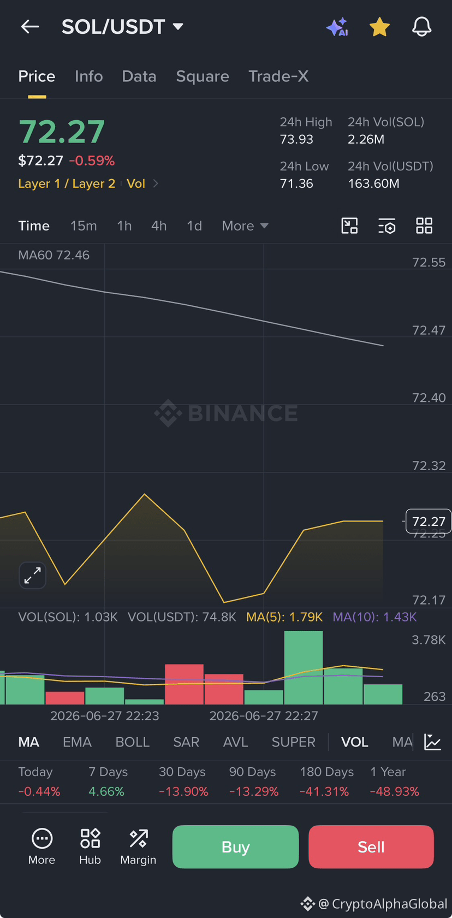Screen dimensions: 452x918
Task: Open the More timeframes dropdown
Action: [x=245, y=226]
